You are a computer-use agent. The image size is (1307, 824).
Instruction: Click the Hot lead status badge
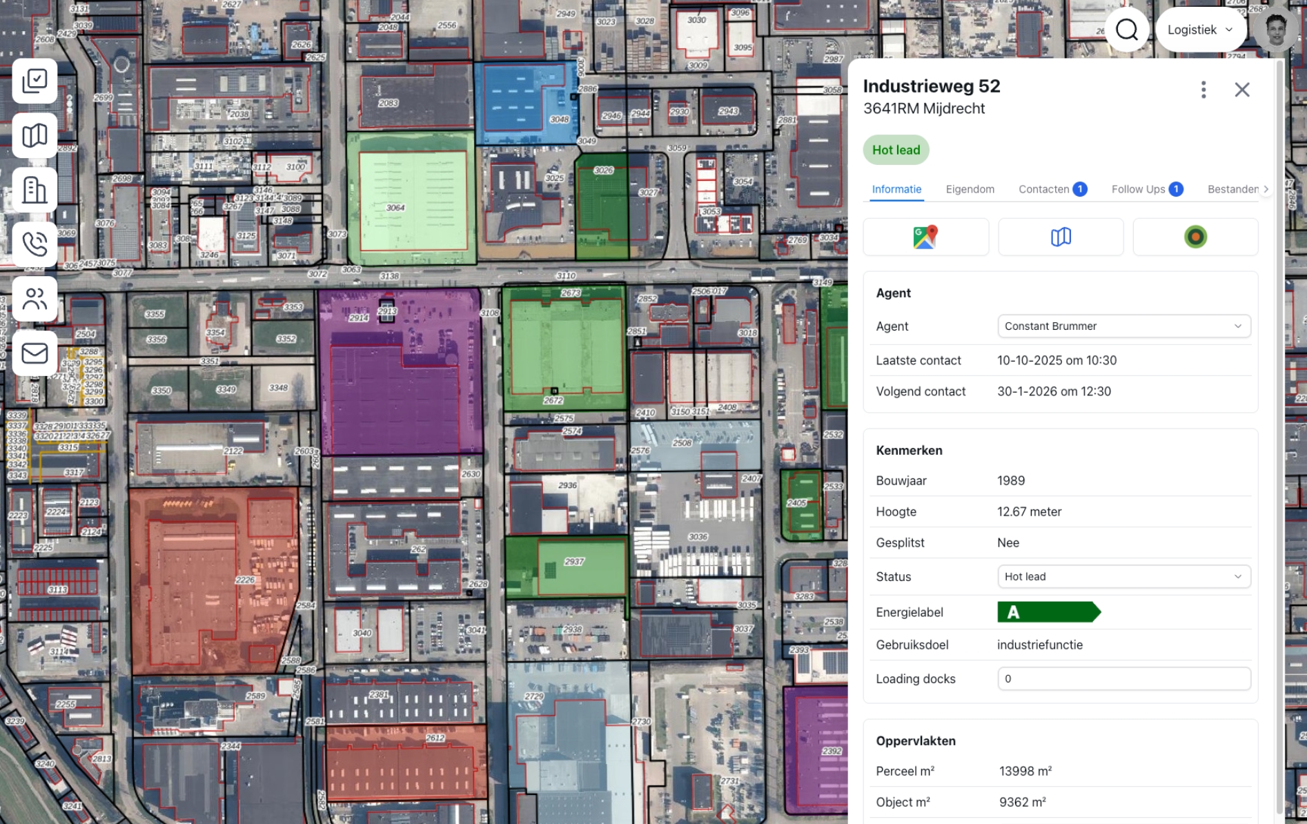(896, 150)
